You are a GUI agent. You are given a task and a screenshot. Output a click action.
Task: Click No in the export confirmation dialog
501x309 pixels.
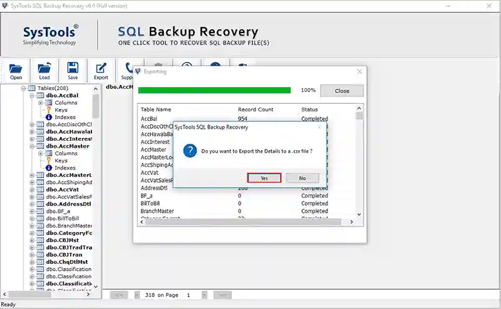(x=302, y=178)
